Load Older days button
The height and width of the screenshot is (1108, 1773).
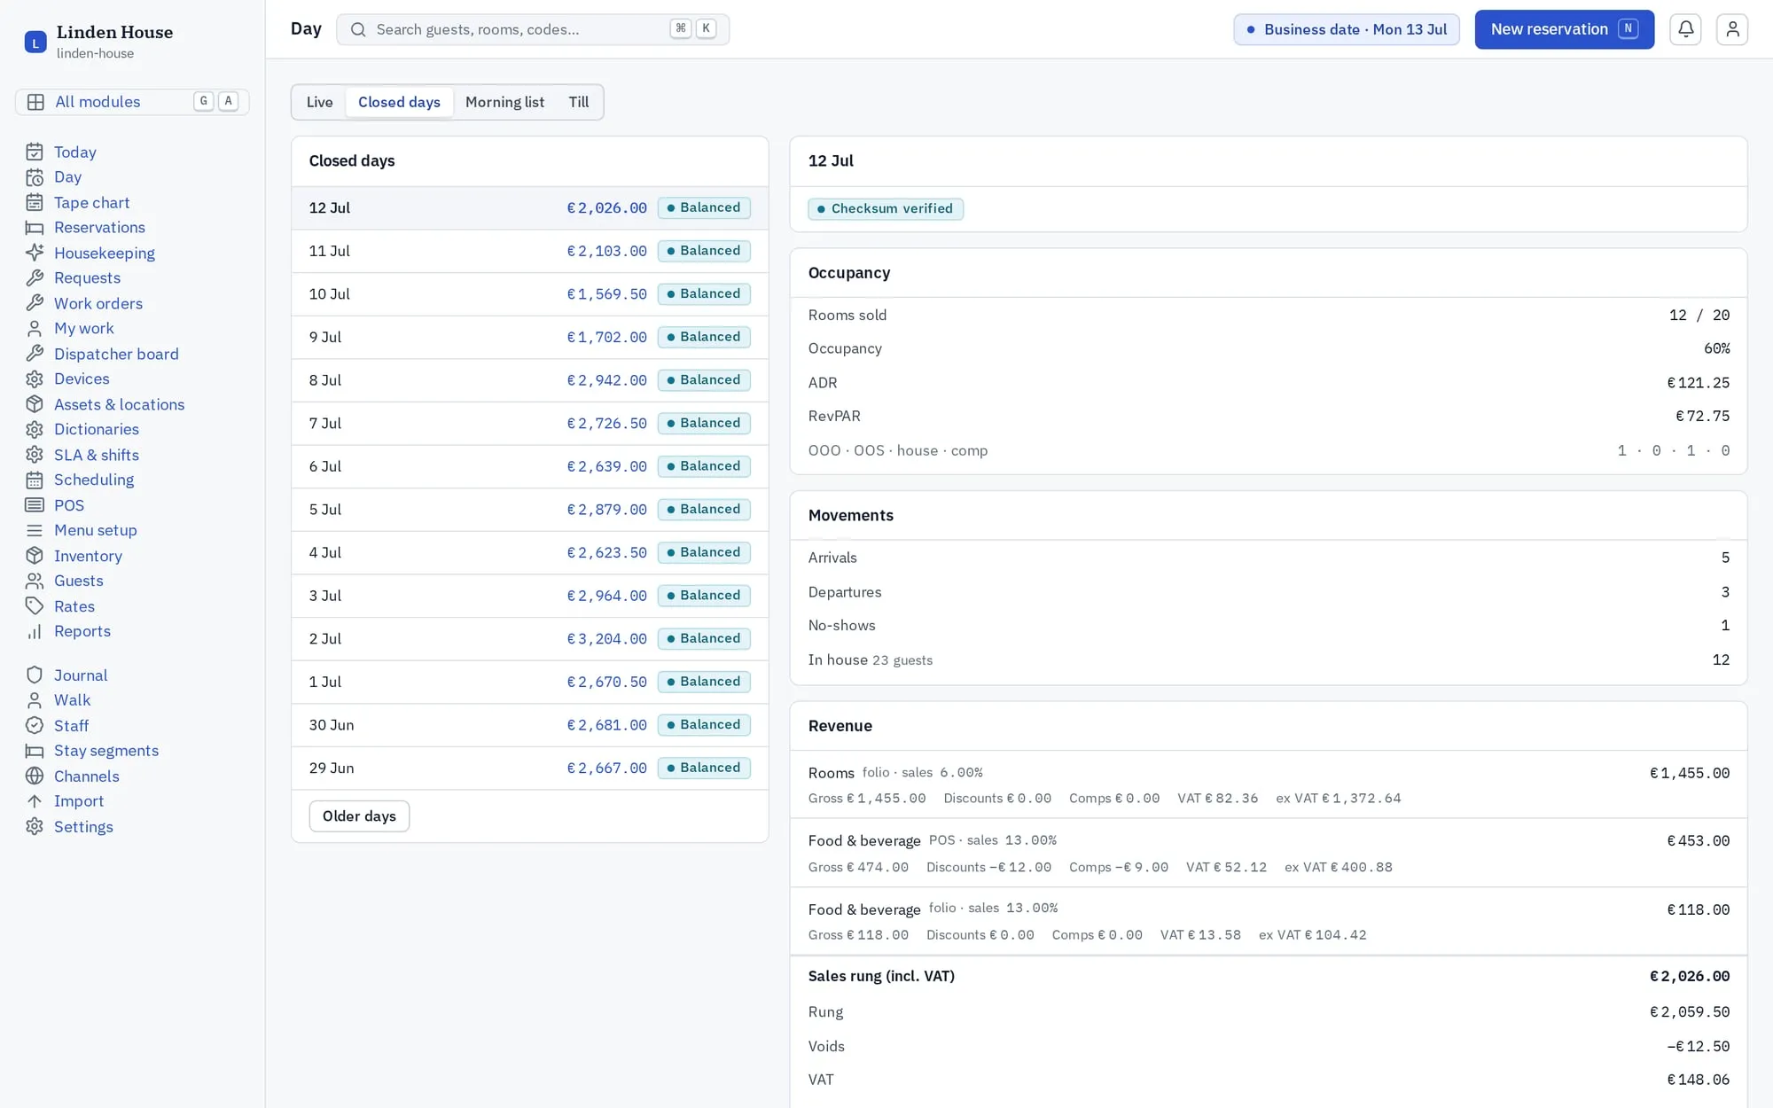coord(359,816)
